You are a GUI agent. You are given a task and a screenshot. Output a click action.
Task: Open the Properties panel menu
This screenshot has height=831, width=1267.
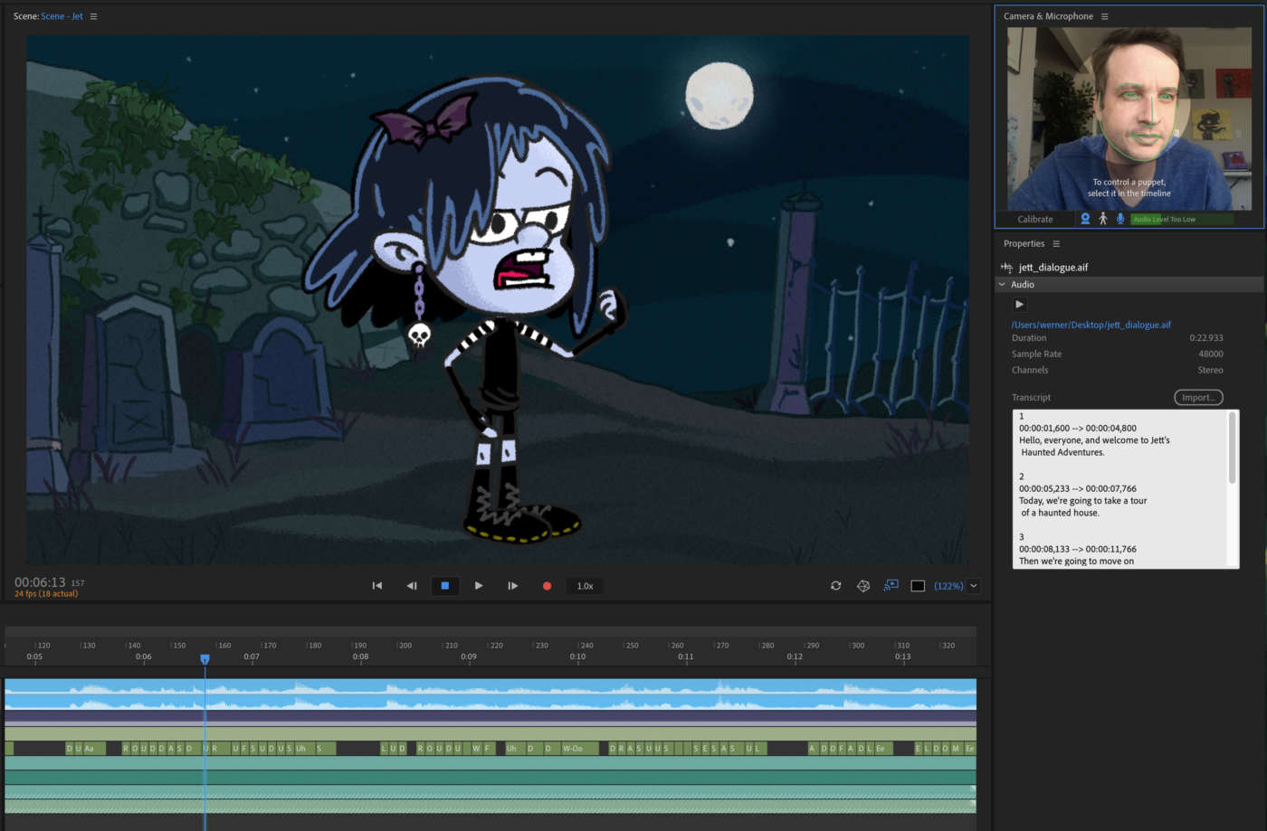[1058, 243]
